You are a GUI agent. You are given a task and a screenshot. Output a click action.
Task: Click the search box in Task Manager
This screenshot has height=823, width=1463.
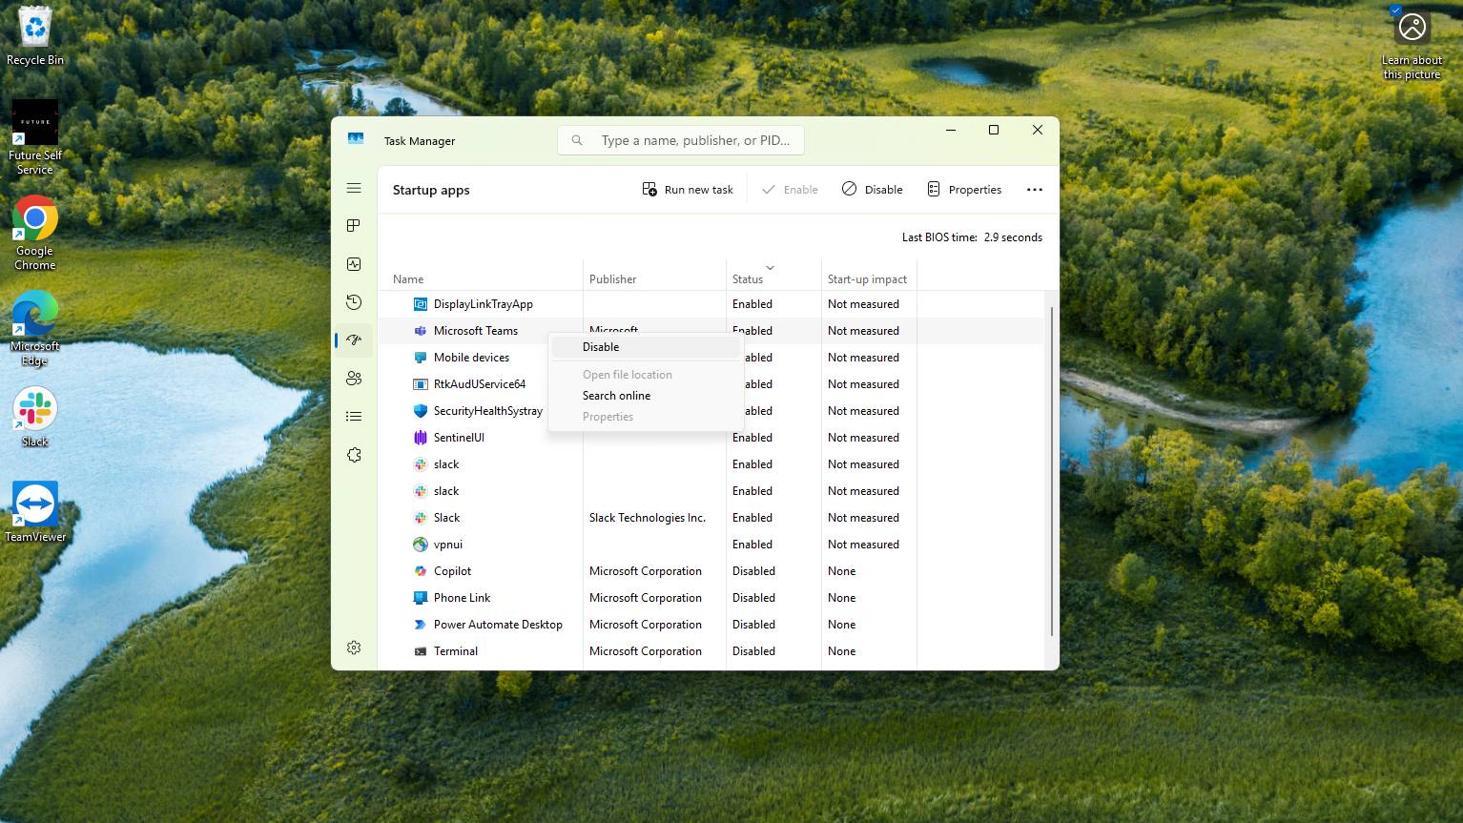coord(680,139)
